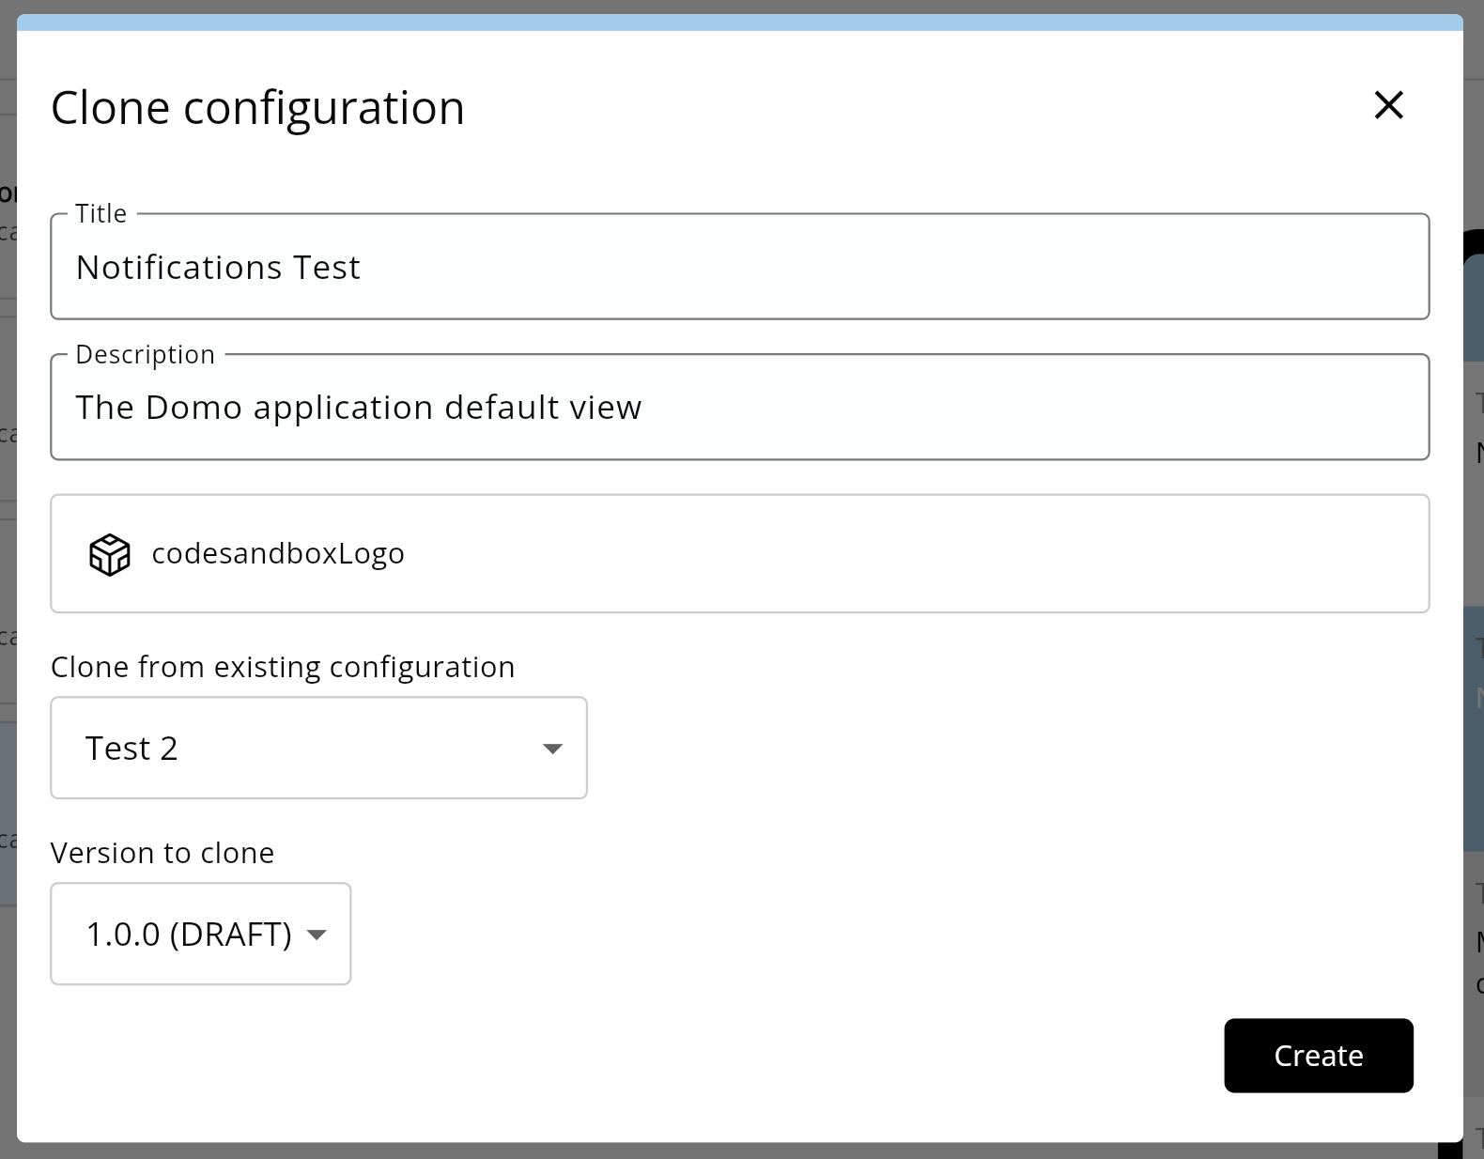
Task: Close the Clone configuration dialog
Action: (1388, 104)
